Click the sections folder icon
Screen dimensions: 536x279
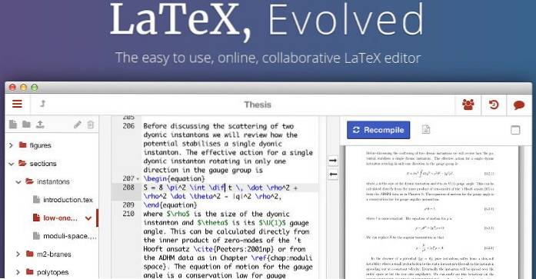[x=22, y=163]
